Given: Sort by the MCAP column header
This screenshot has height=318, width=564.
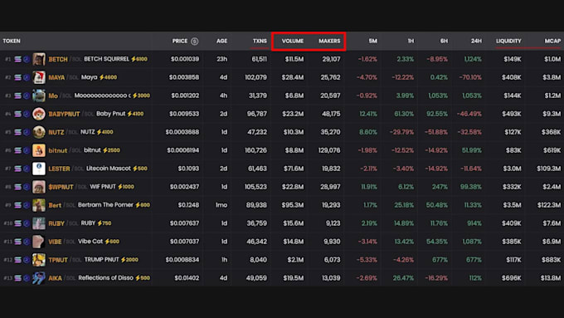Looking at the screenshot, I should pos(552,41).
